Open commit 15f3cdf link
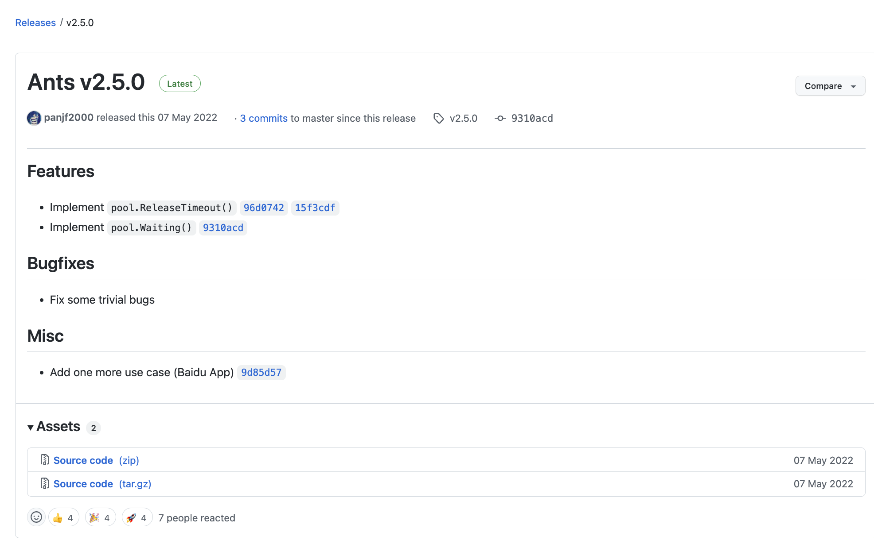 pyautogui.click(x=315, y=208)
